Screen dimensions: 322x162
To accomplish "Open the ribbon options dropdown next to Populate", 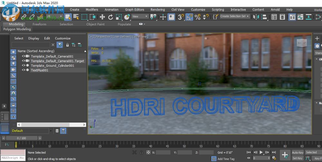I will tap(142, 24).
